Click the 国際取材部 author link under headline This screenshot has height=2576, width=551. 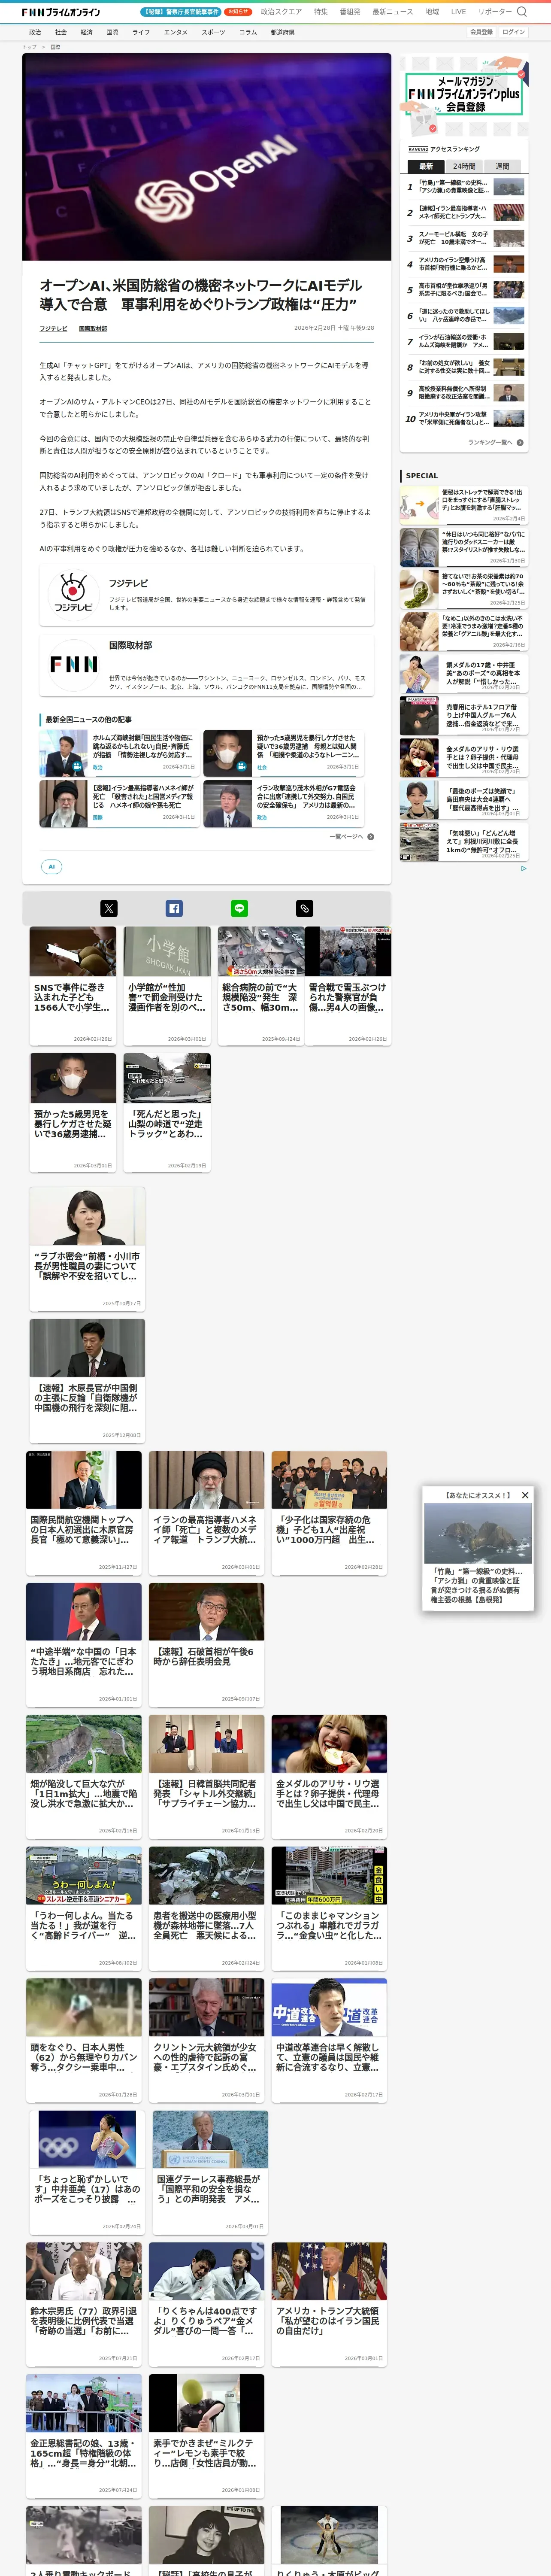click(93, 328)
